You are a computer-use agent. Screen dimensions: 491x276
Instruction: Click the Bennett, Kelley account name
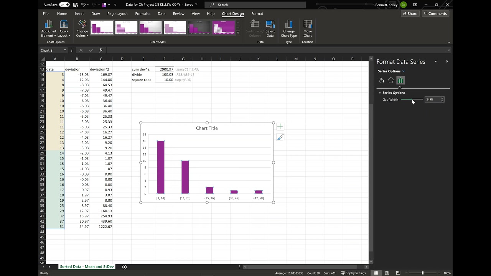pos(387,5)
